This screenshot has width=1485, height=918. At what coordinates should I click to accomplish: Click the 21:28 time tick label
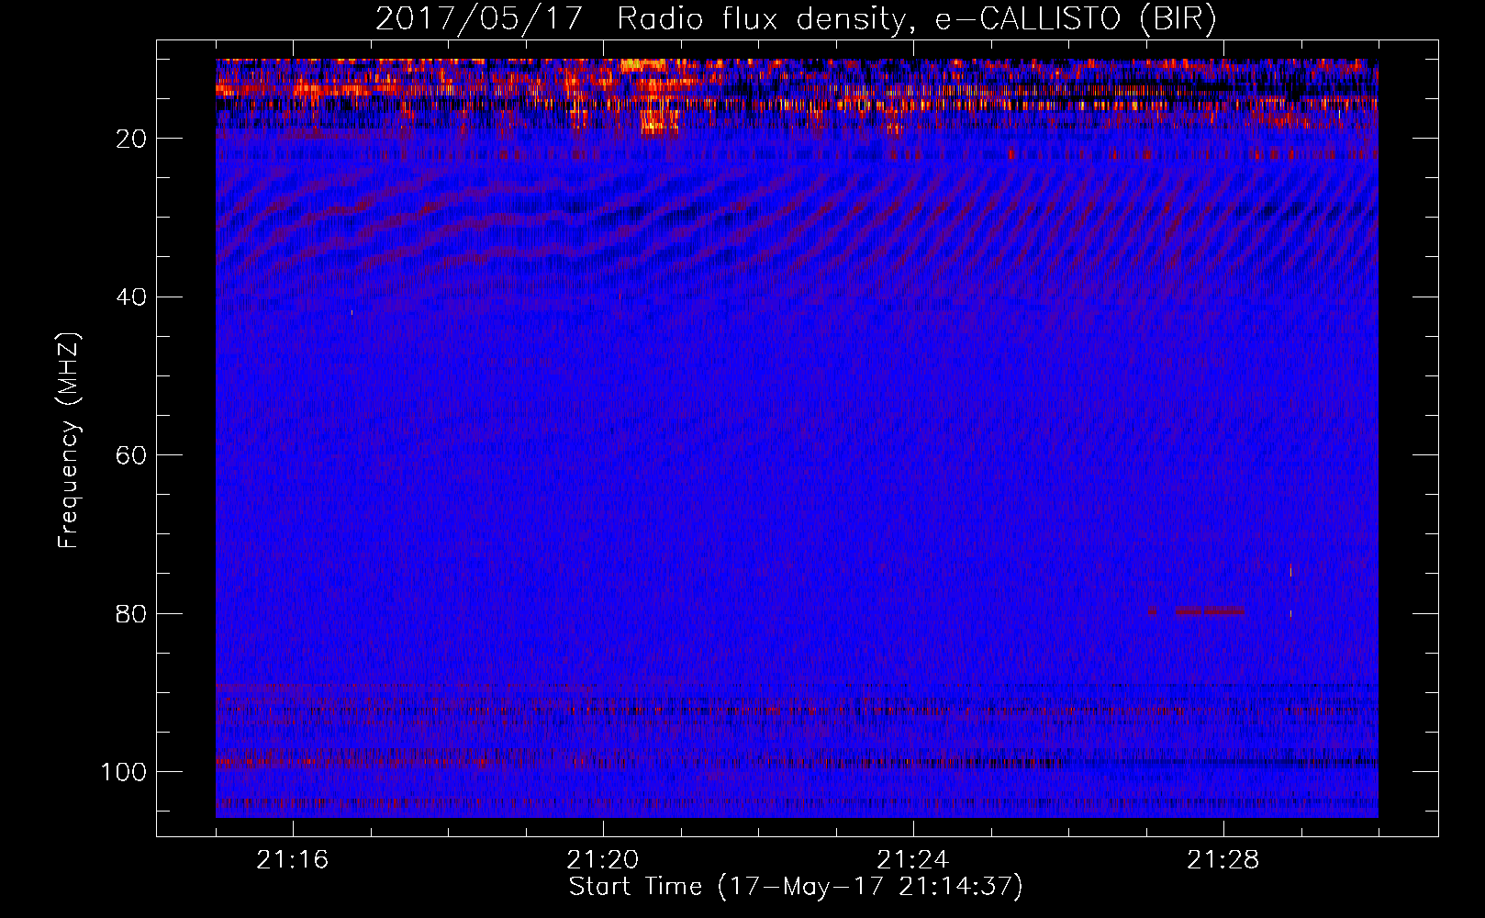[1223, 860]
